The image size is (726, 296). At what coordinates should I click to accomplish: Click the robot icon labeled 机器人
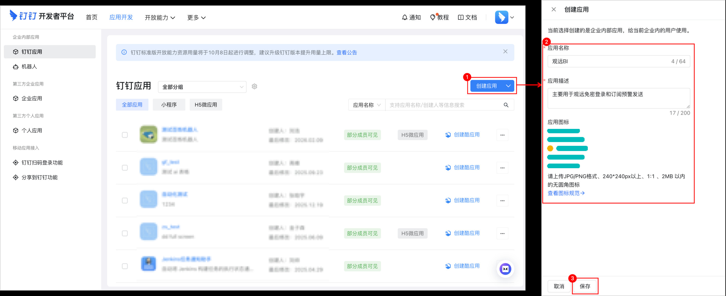(16, 67)
